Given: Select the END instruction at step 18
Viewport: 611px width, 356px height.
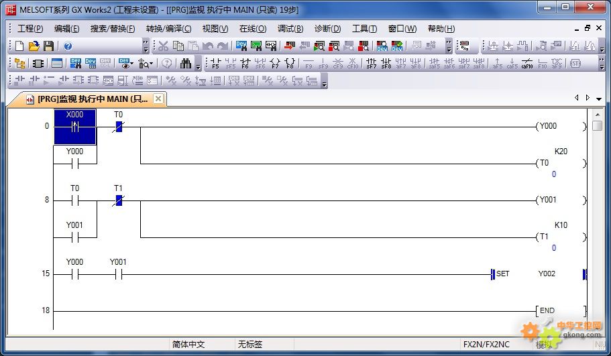Looking at the screenshot, I should point(561,311).
